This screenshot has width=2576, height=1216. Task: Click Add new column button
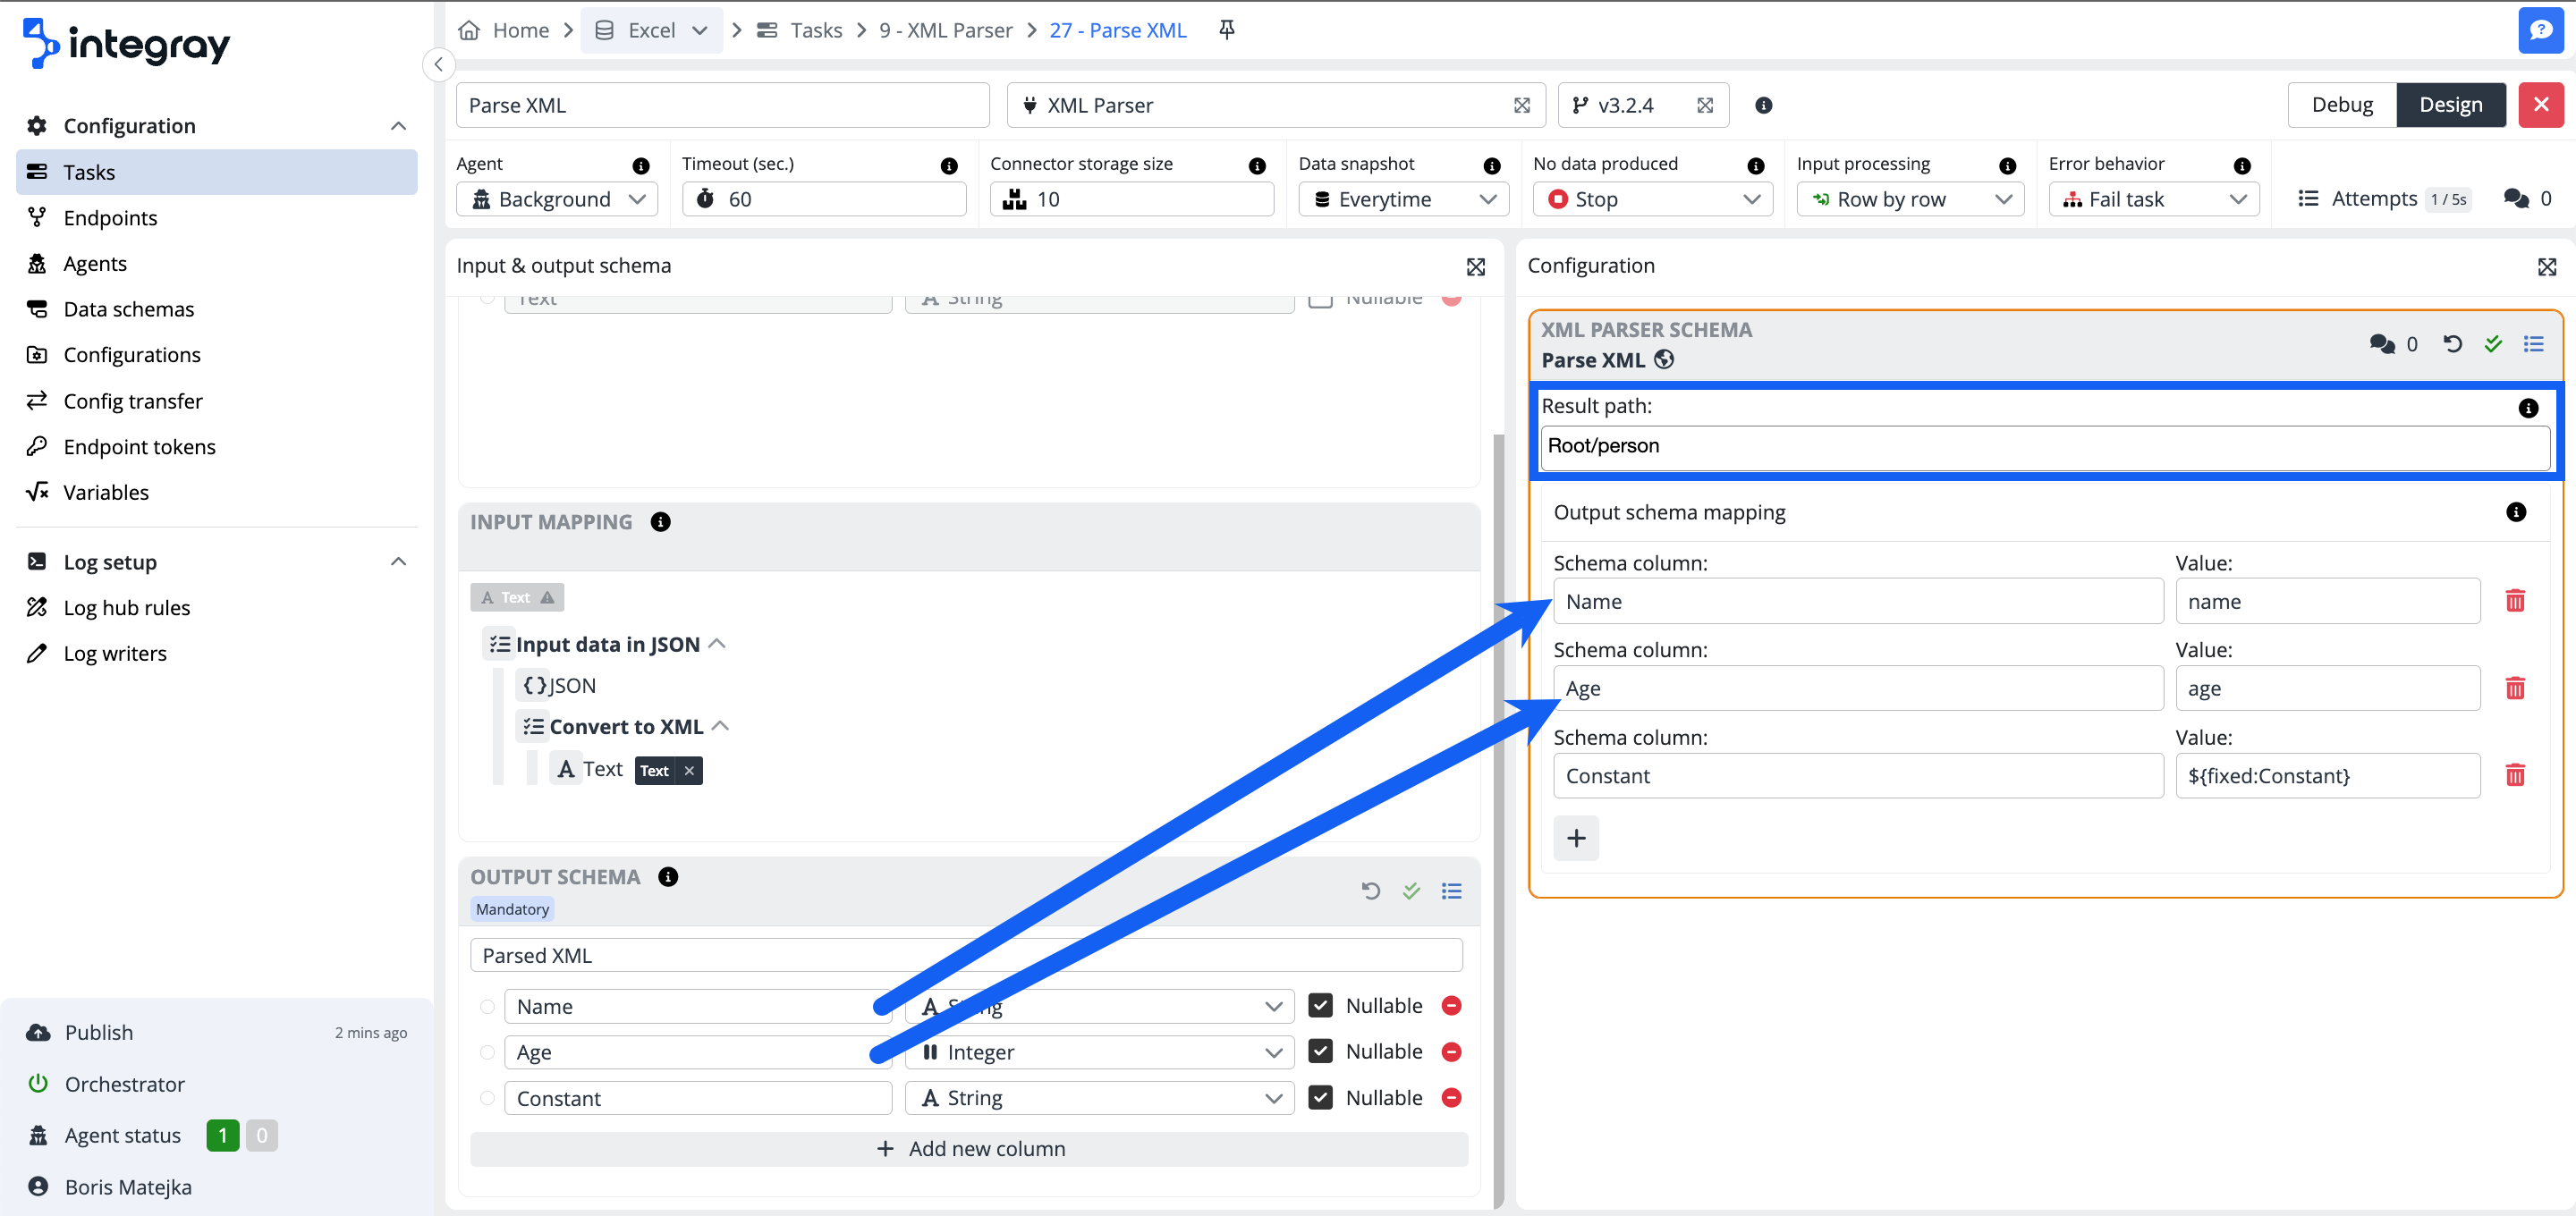coord(968,1149)
